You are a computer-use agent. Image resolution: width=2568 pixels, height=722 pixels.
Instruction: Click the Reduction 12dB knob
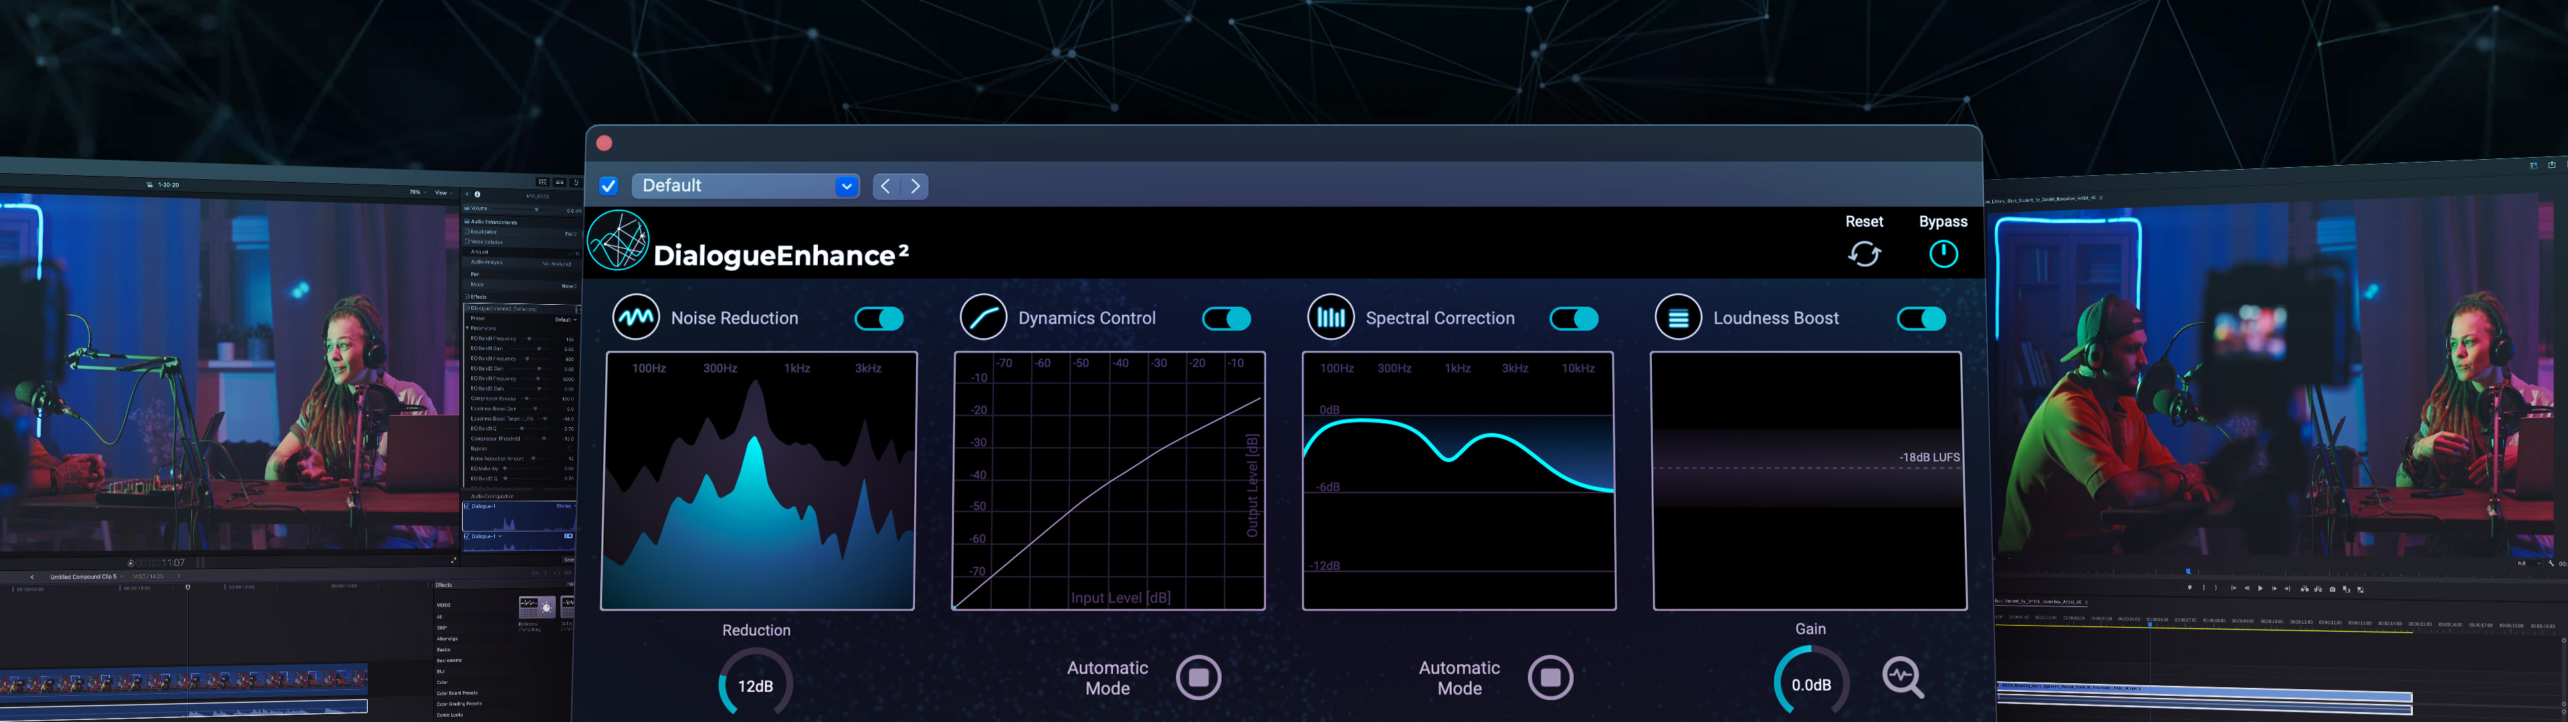(756, 684)
